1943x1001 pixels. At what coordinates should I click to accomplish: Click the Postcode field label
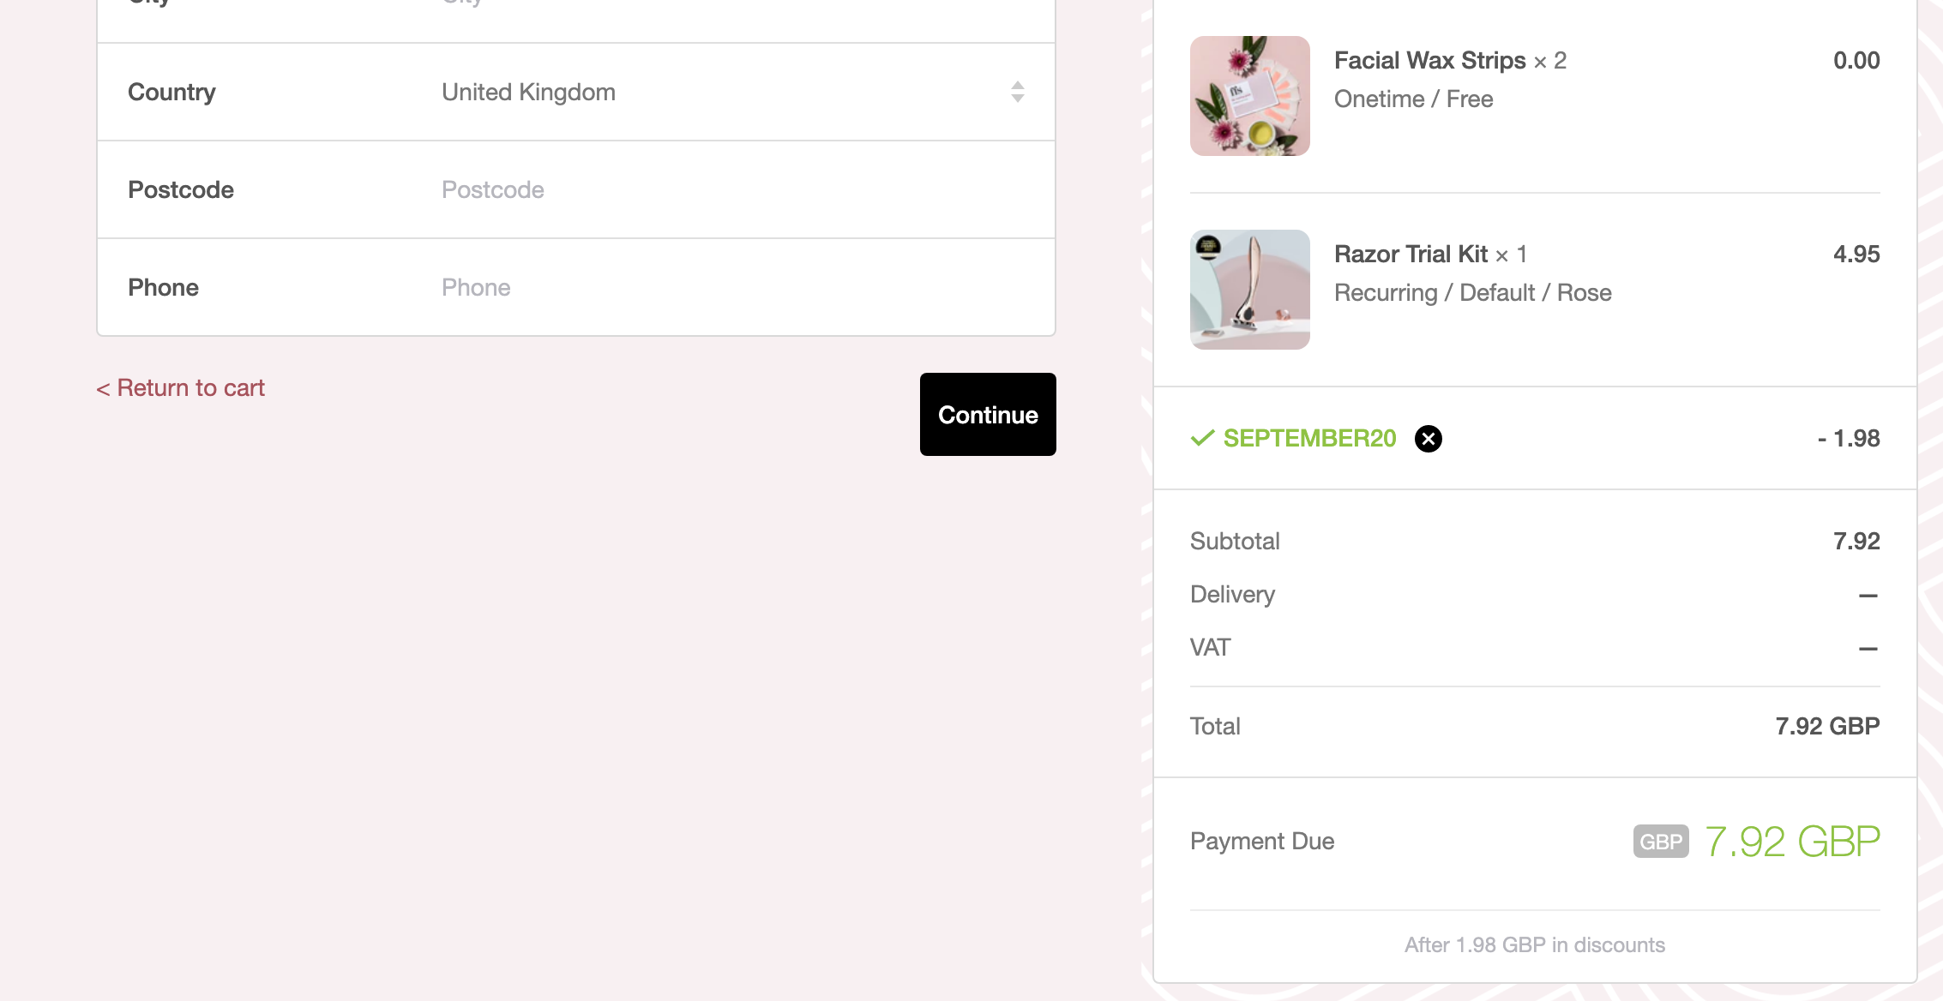coord(181,189)
